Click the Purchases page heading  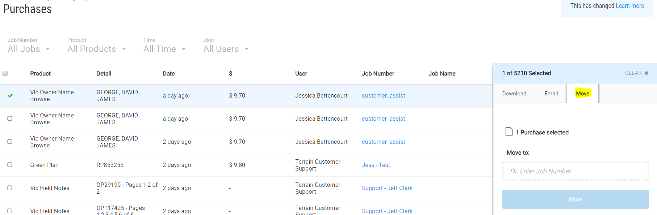(28, 9)
